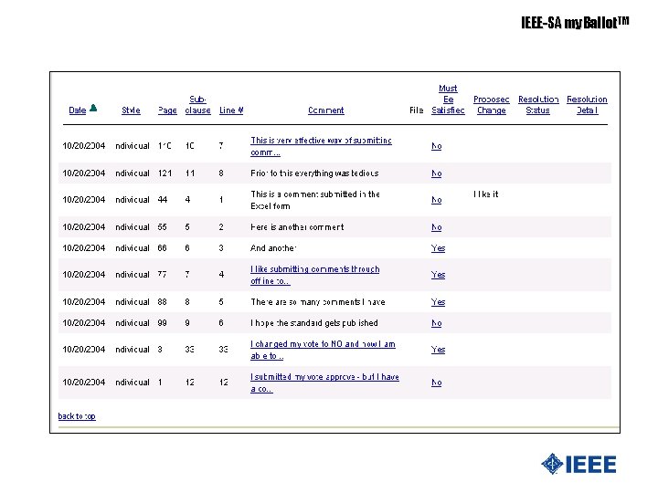Viewport: 658px width, 493px height.
Task: Select text 'I hope the standard gets published'
Action: pyautogui.click(x=314, y=323)
